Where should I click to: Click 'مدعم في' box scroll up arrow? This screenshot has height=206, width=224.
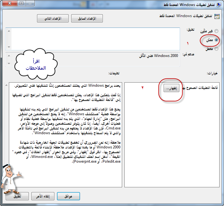point(9,56)
